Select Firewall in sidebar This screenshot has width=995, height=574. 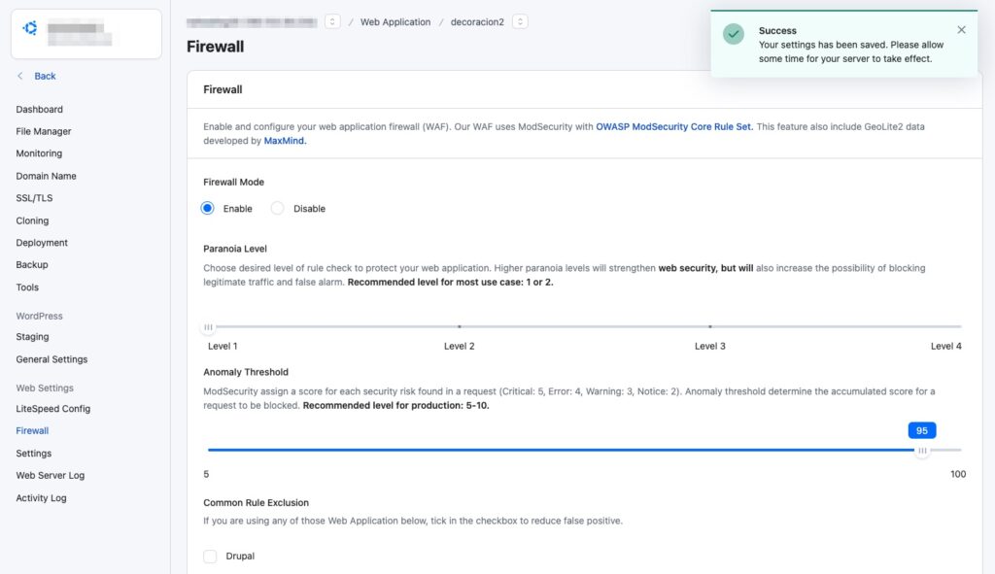coord(32,430)
